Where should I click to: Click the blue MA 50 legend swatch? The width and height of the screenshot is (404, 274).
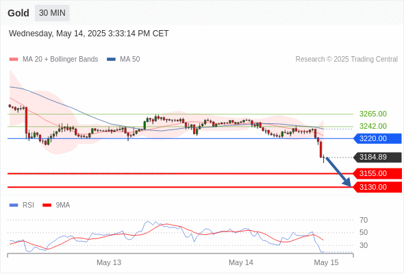(111, 60)
